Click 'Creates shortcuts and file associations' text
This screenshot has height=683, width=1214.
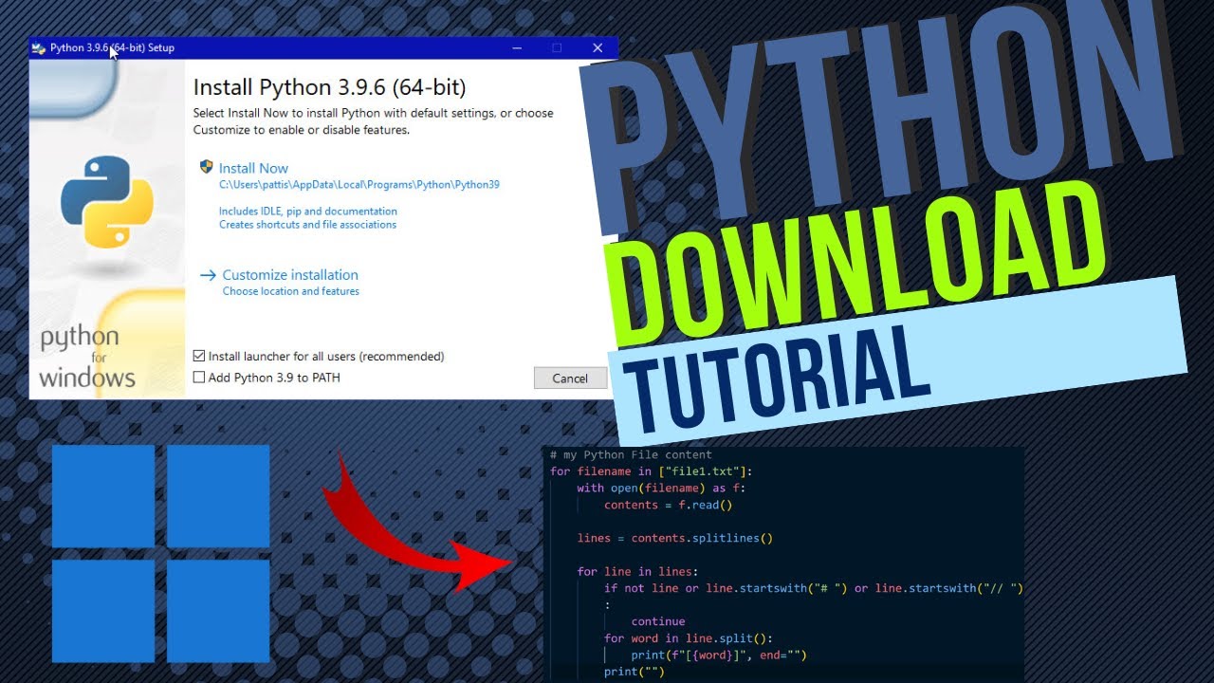(307, 225)
